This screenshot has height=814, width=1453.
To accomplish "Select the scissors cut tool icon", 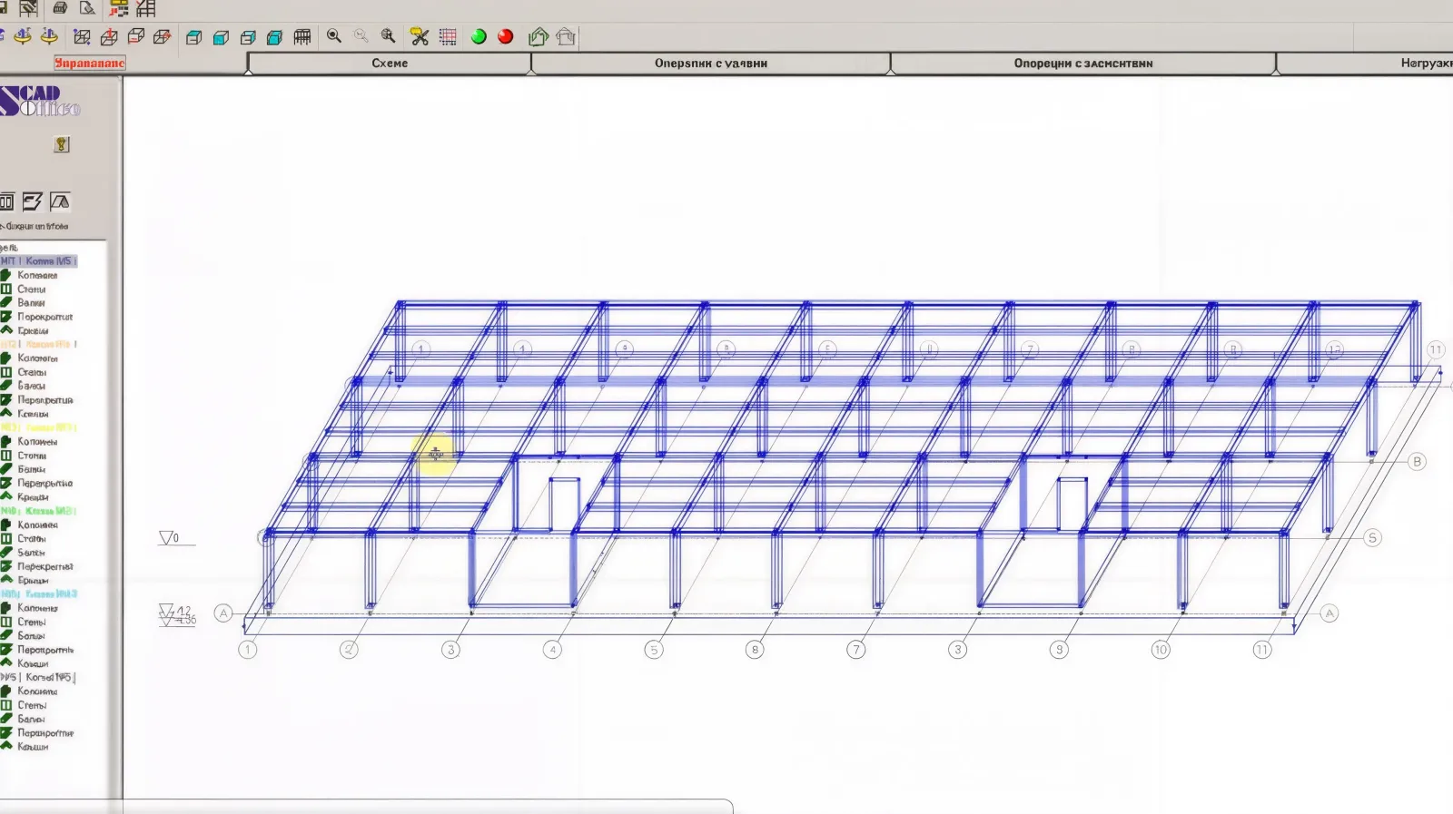I will 420,36.
